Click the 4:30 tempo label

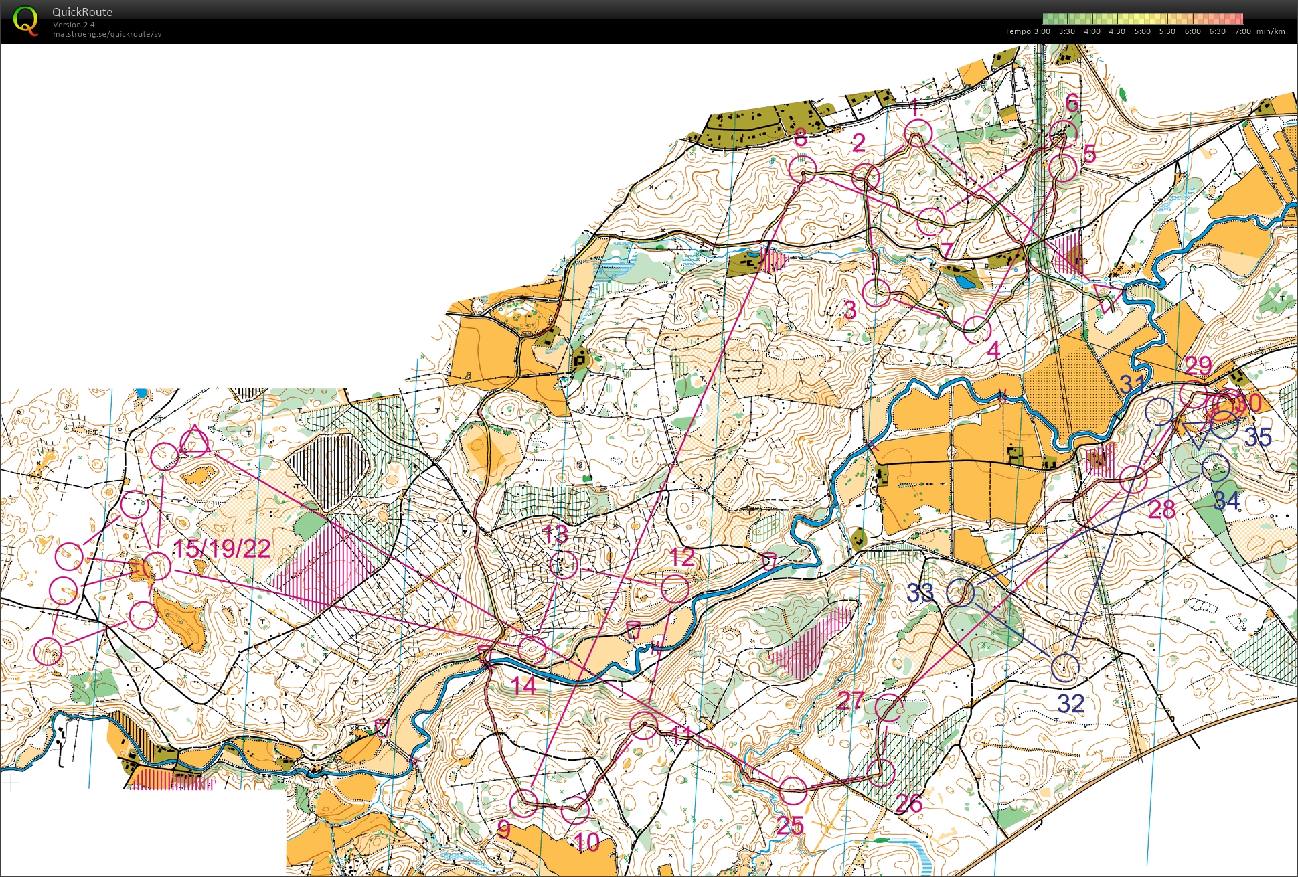[1117, 31]
